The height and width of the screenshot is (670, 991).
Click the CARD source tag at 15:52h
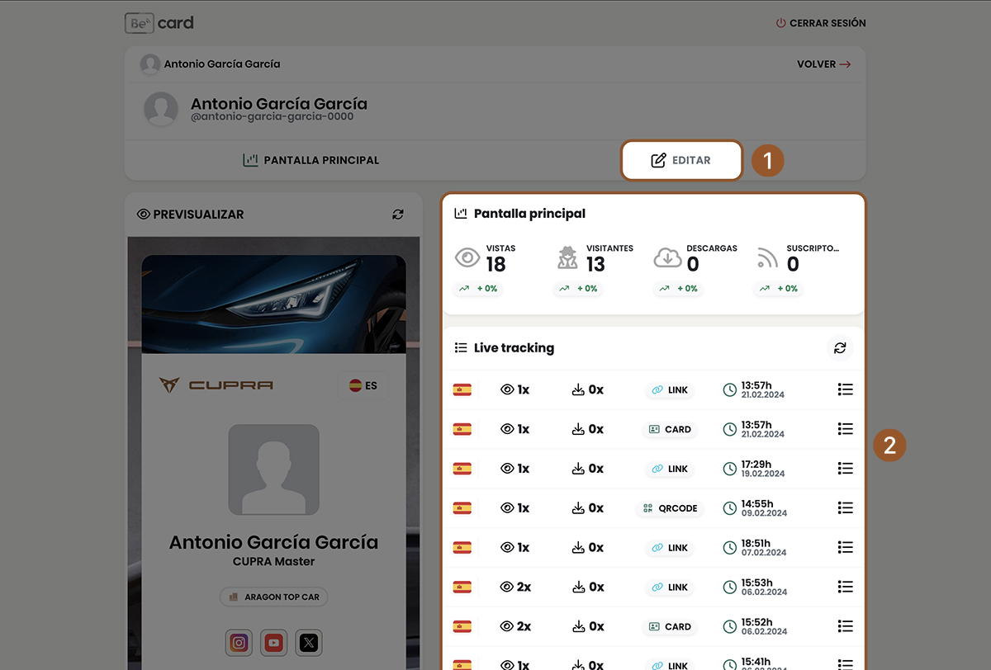coord(670,627)
